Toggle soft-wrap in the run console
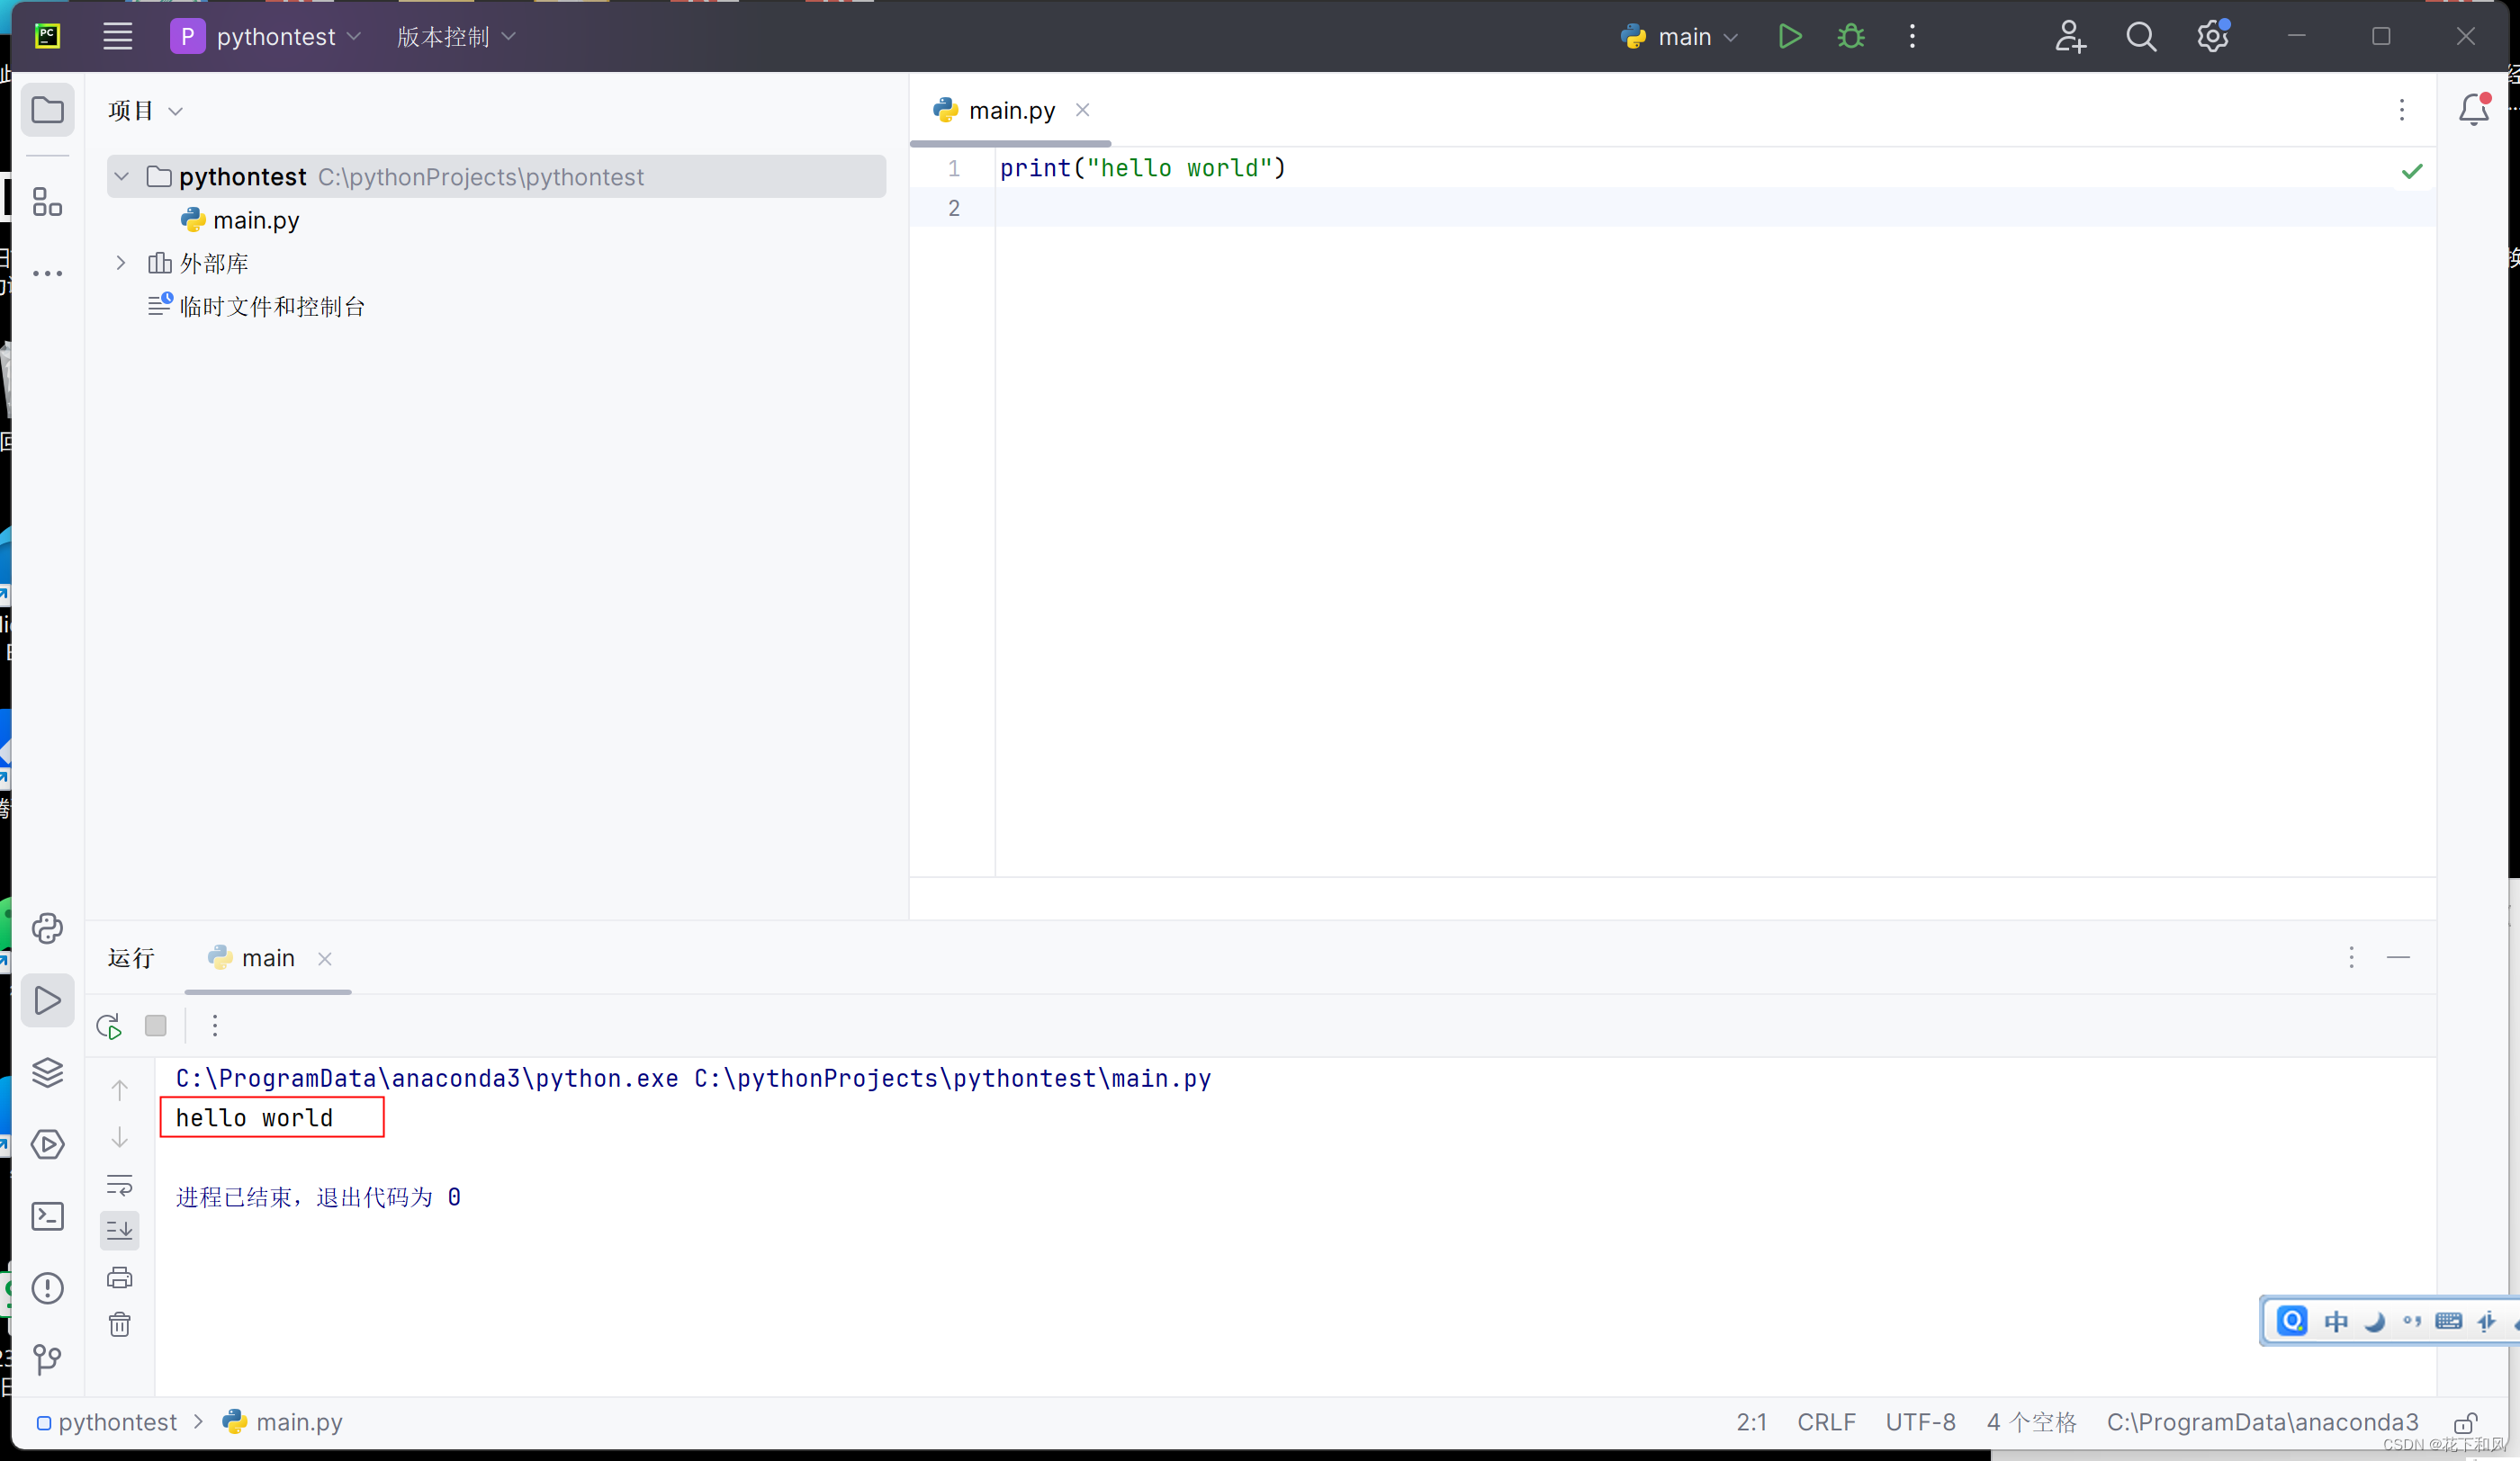2520x1461 pixels. [x=120, y=1185]
